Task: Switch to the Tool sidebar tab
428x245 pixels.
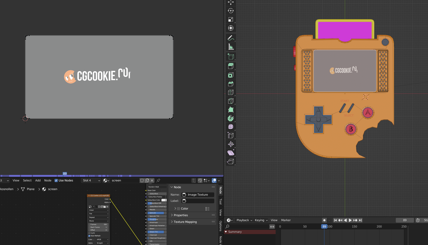Action: (220, 202)
